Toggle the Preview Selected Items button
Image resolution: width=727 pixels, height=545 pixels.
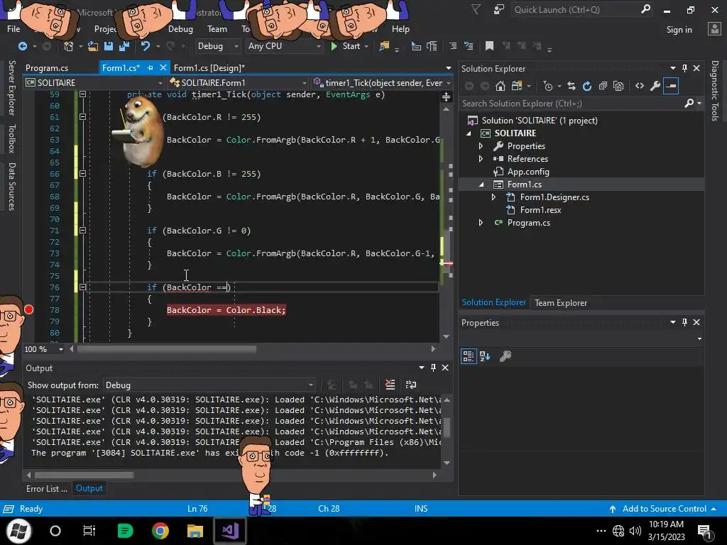[671, 86]
